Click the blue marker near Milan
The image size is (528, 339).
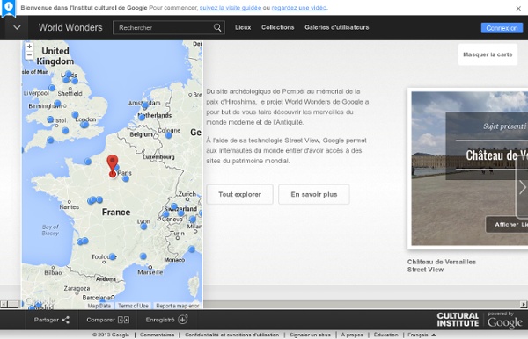(193, 219)
